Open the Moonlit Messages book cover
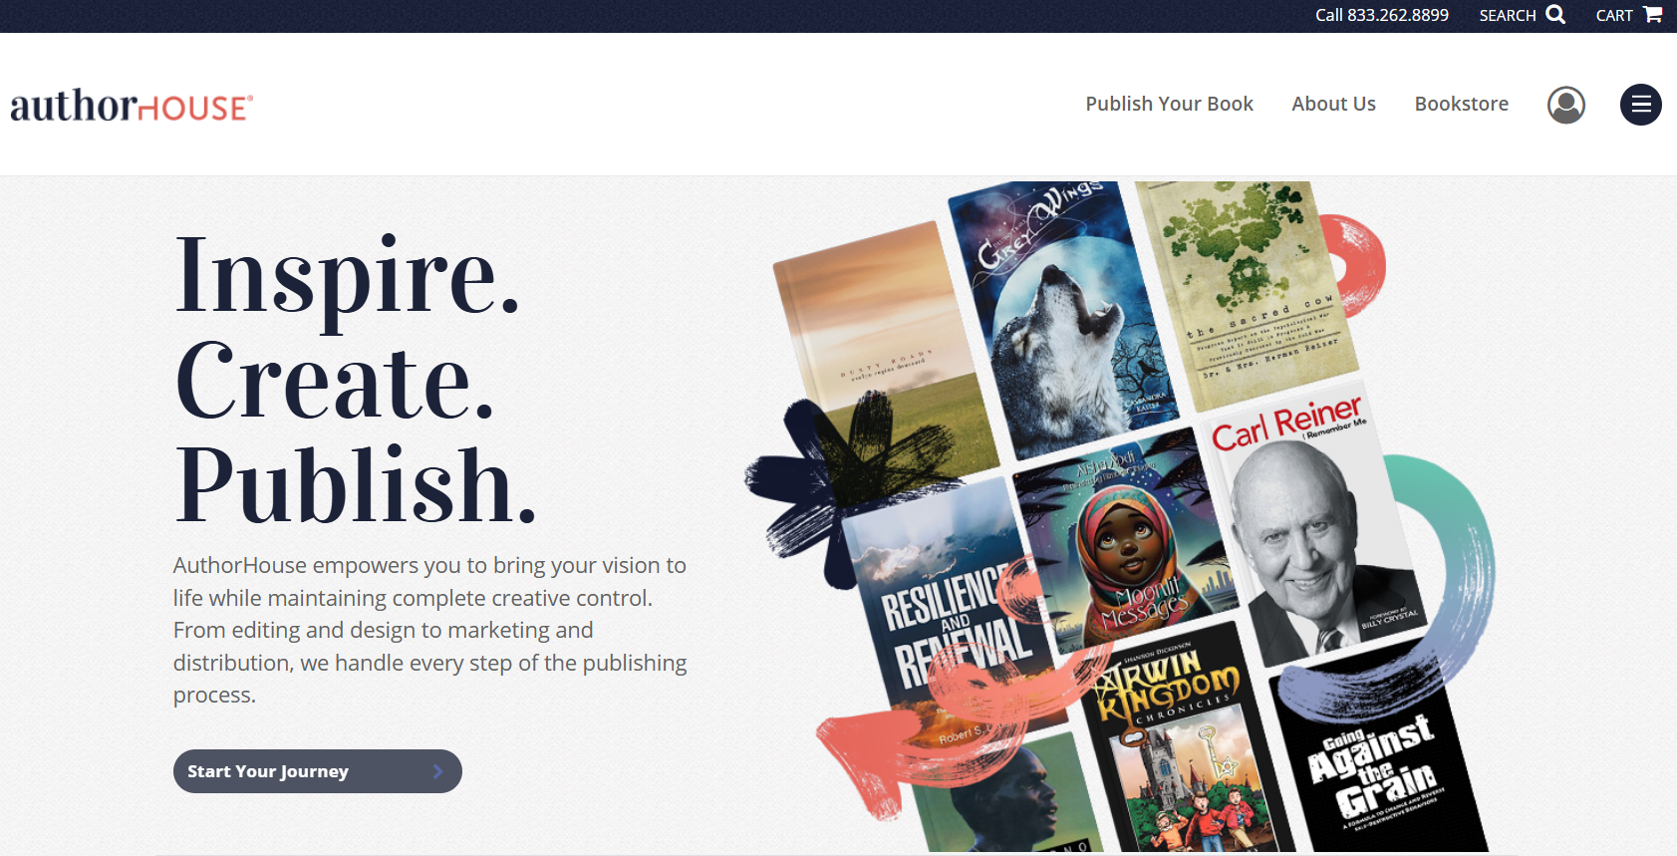 click(x=1126, y=543)
